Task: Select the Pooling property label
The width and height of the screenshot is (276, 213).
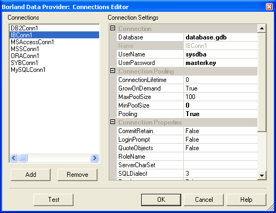Action: tap(150, 114)
